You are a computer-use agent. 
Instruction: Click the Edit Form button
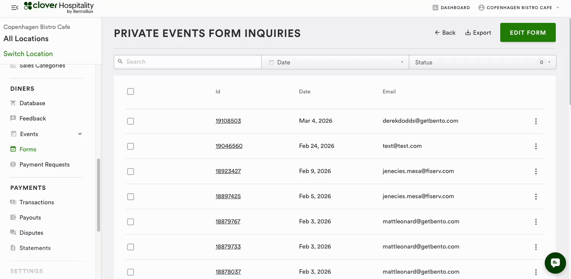click(528, 33)
